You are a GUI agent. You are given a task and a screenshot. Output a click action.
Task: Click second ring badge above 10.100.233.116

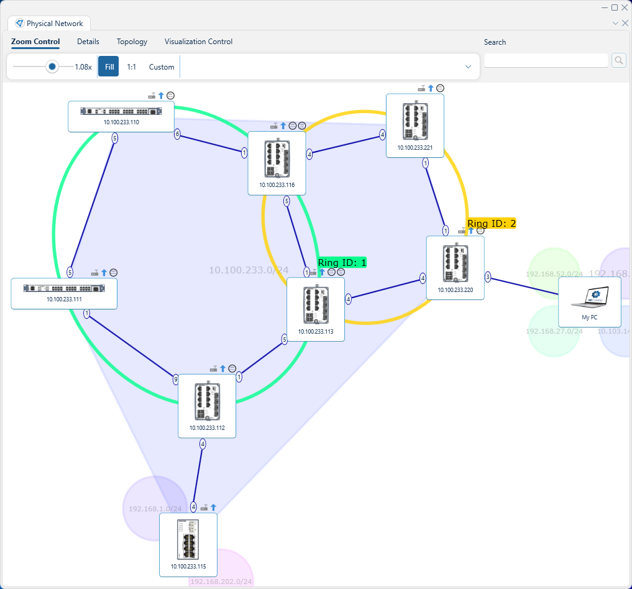[x=301, y=126]
